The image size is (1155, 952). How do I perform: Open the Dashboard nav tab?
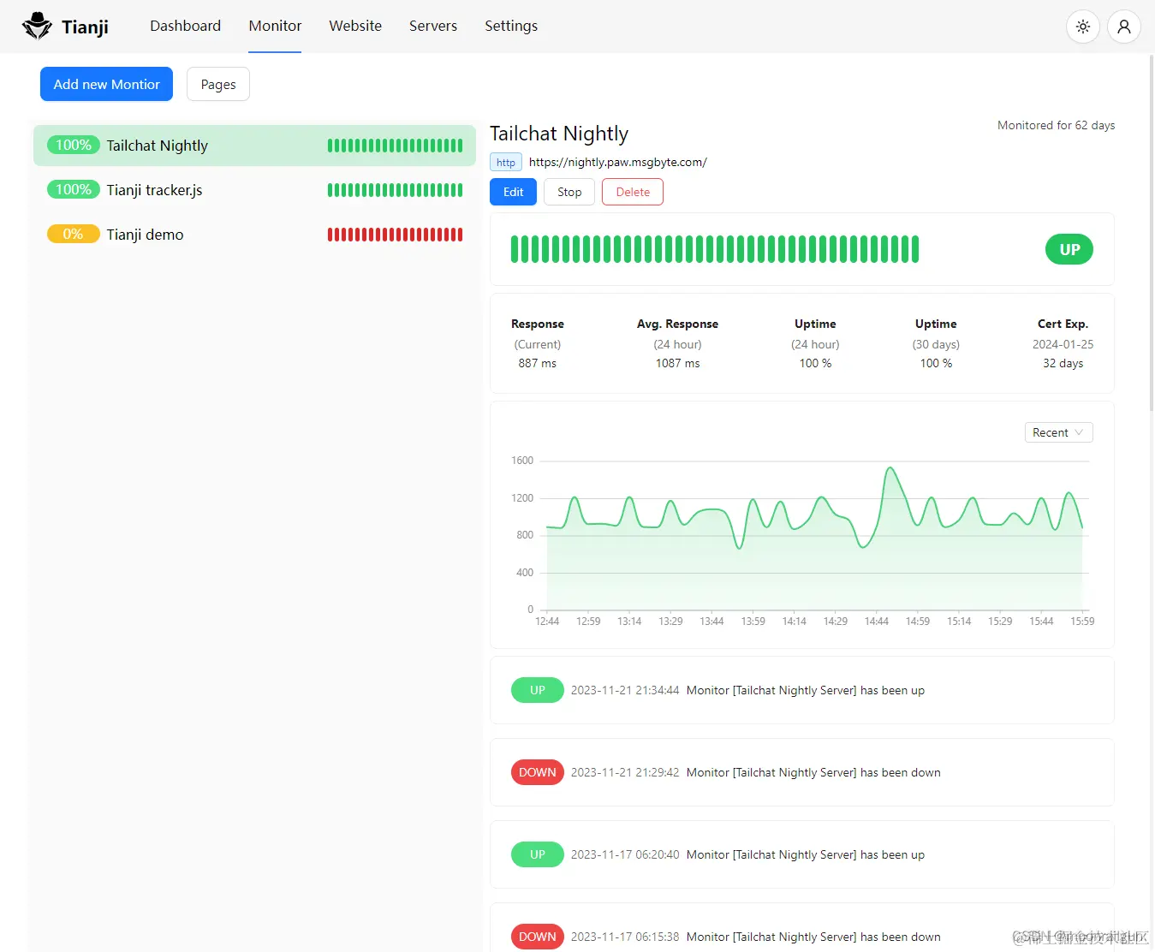[185, 26]
